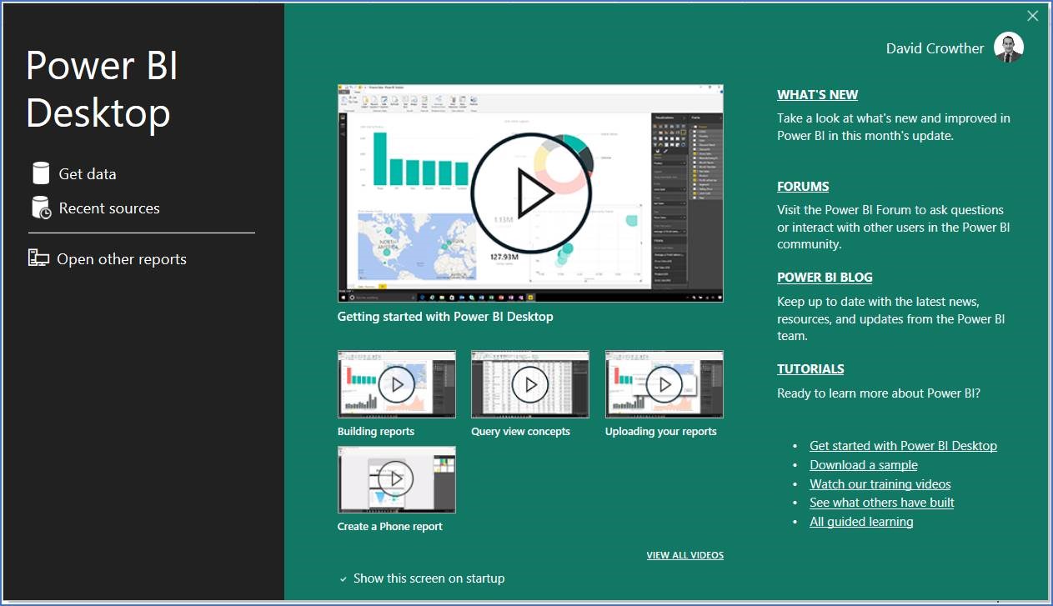Click Get started with Power BI Desktop link

tap(903, 446)
